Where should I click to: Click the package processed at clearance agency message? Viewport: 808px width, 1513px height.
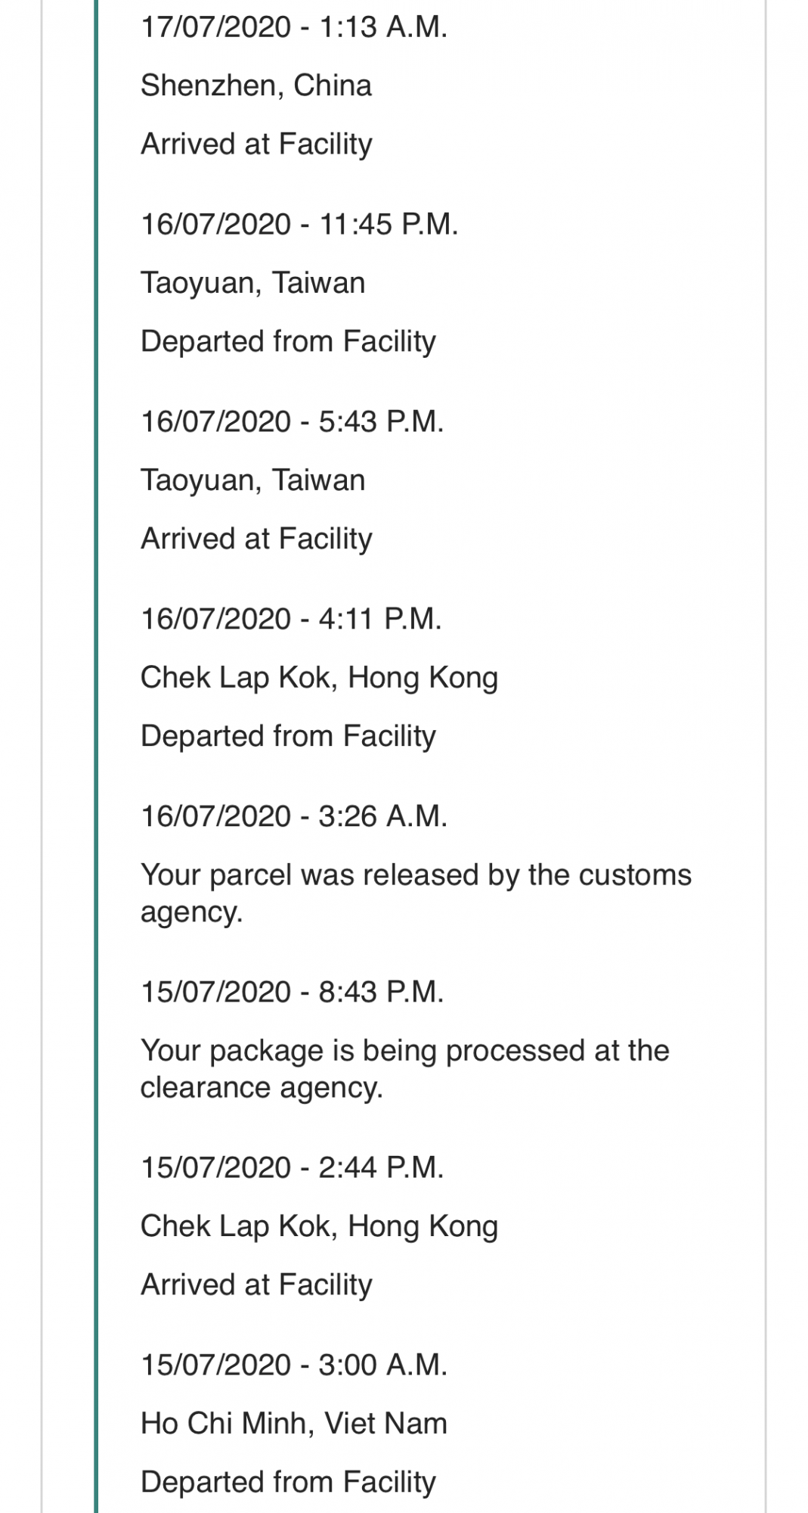[x=404, y=1069]
